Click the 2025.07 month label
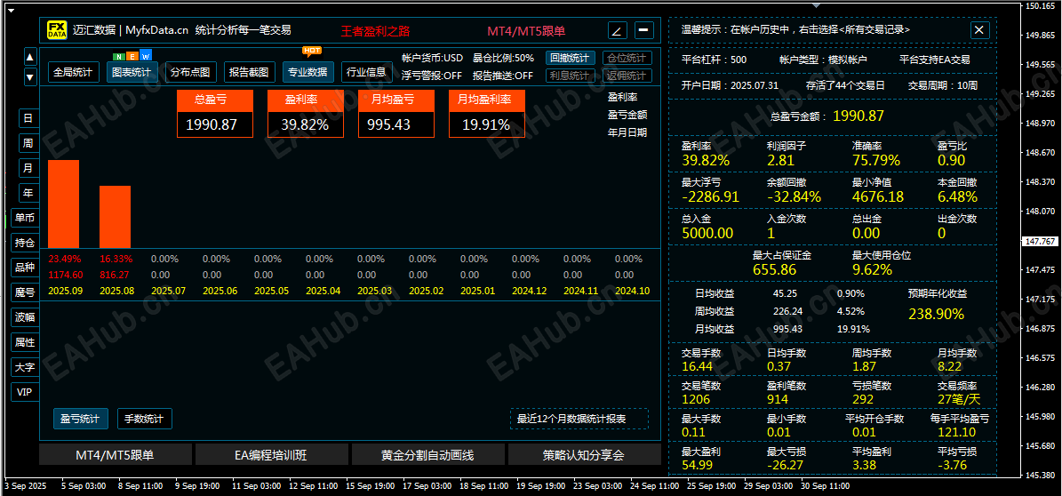This screenshot has width=1062, height=496. pyautogui.click(x=167, y=291)
